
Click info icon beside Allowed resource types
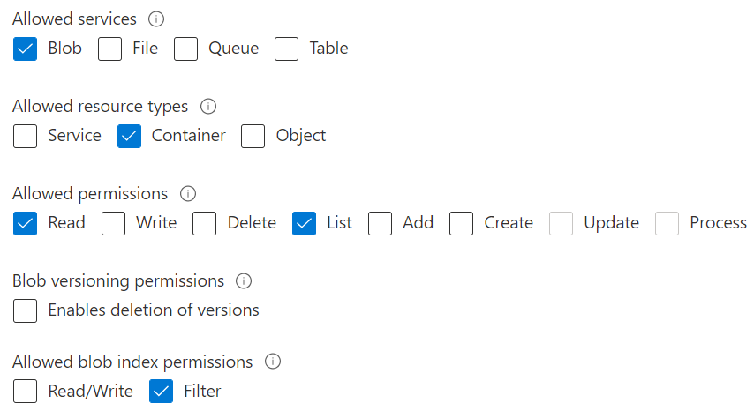[x=208, y=107]
